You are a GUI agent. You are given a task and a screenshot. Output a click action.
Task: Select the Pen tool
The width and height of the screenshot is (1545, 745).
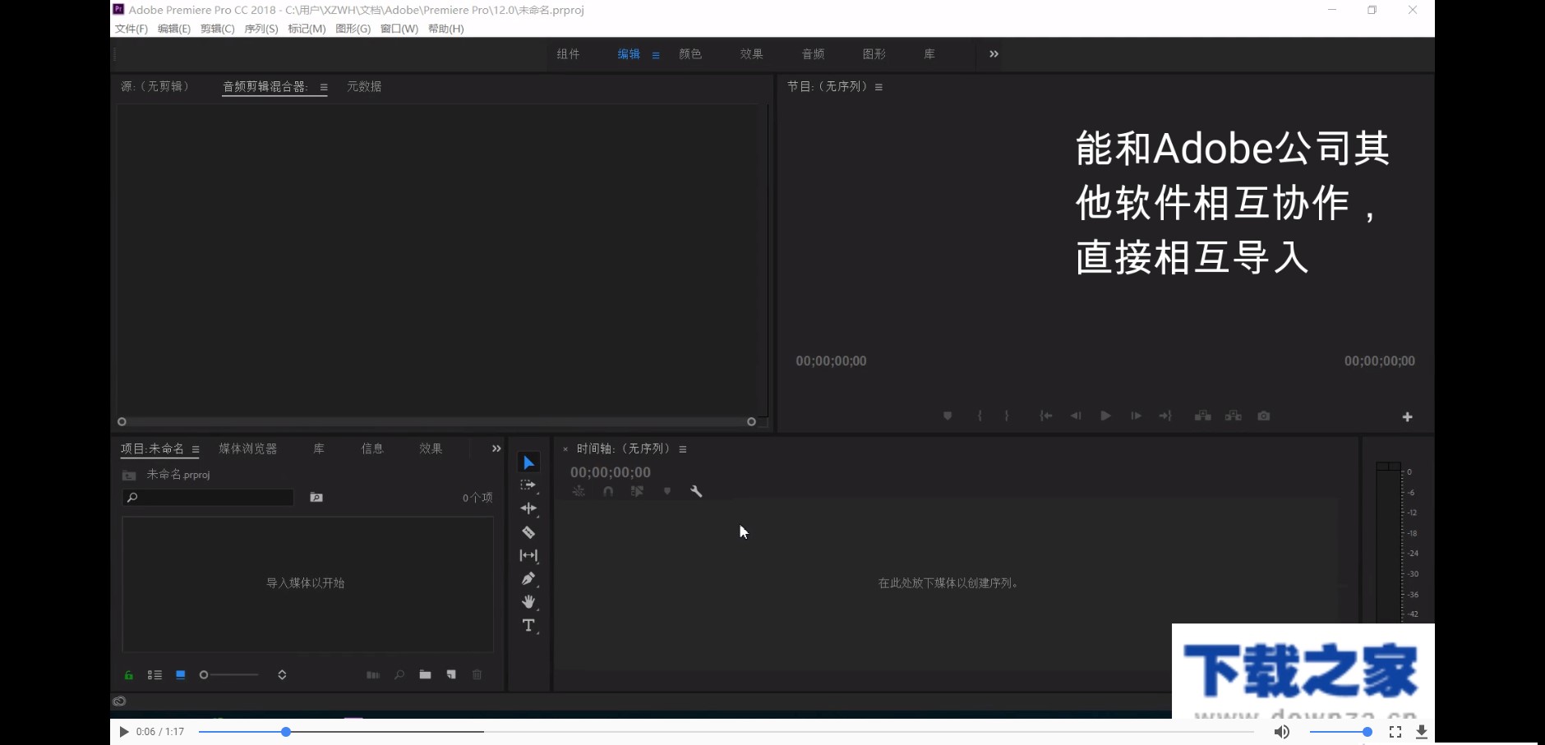[x=529, y=578]
